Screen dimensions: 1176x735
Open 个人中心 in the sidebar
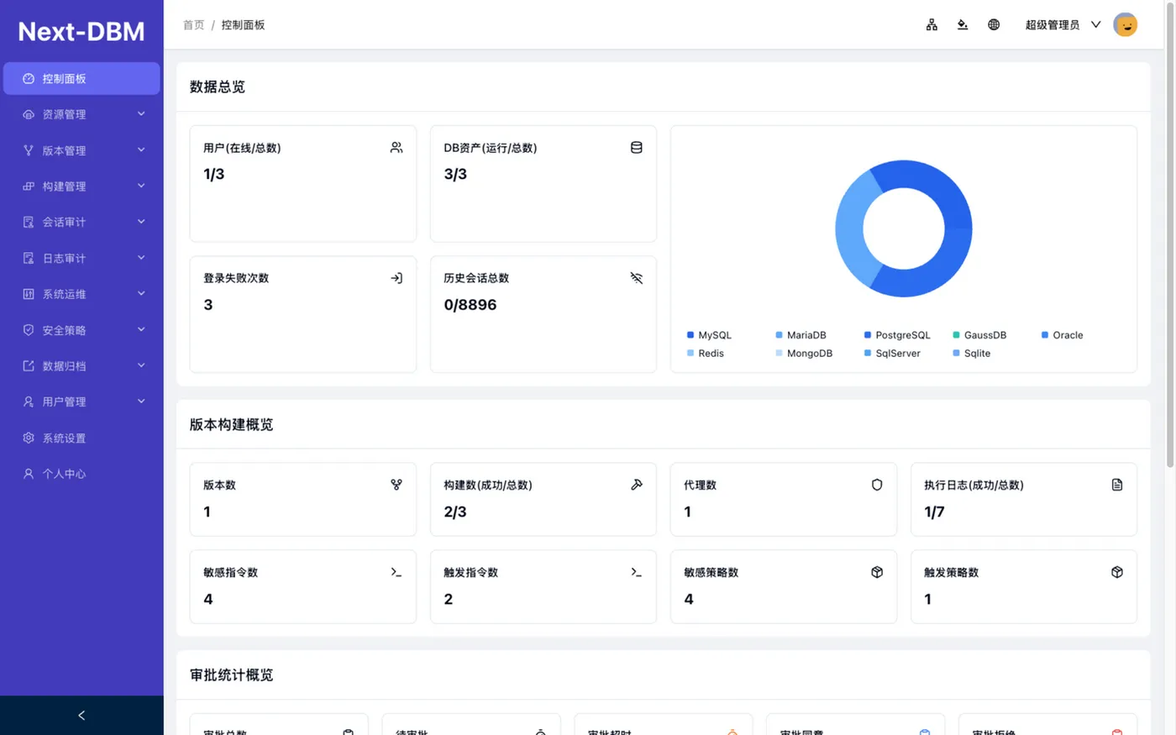pos(81,474)
